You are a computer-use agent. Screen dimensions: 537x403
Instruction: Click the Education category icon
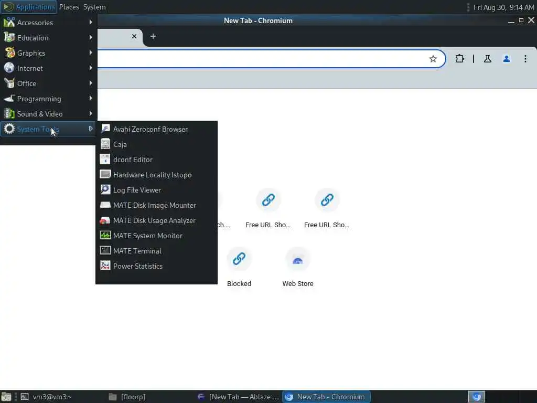pos(9,37)
